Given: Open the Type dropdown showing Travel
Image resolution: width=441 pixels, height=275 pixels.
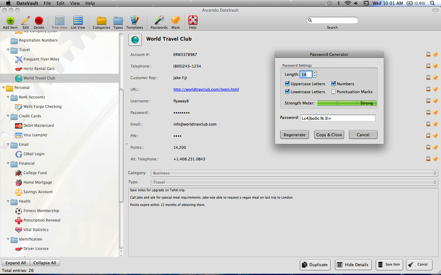Looking at the screenshot, I should 294,182.
